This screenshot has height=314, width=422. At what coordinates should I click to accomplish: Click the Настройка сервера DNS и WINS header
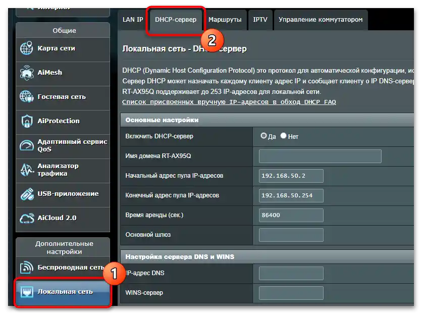pyautogui.click(x=267, y=256)
